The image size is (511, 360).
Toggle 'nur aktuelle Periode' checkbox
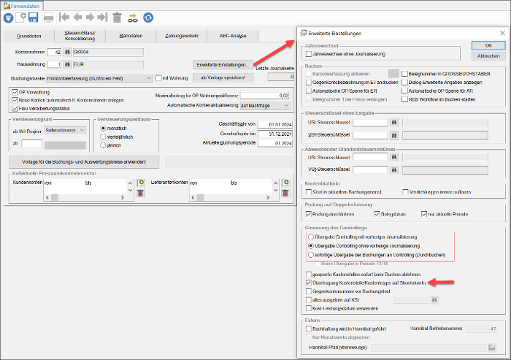423,214
